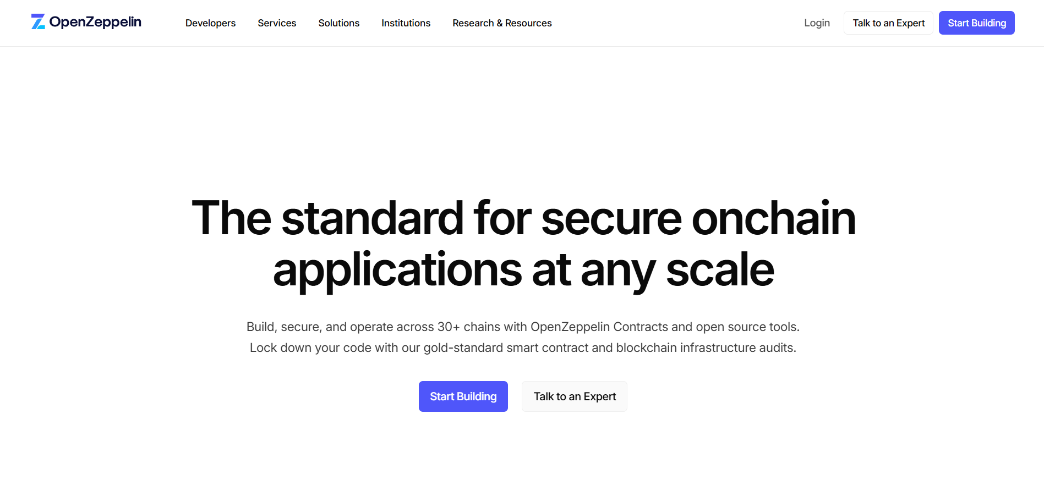1044x480 pixels.
Task: Click the words "Lock down your code"
Action: 295,348
